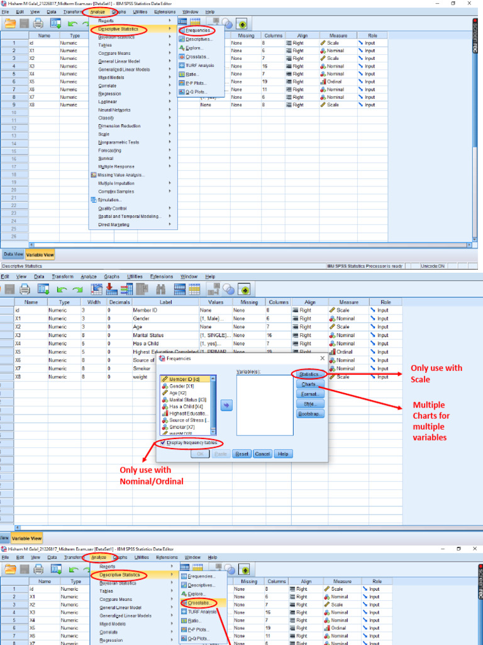
Task: Open the Transform menu in the middle window
Action: [x=62, y=277]
